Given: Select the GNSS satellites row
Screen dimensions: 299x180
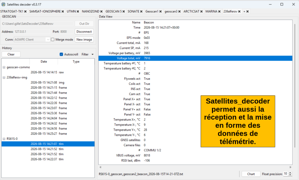Looking at the screenshot, I should coord(195,140).
